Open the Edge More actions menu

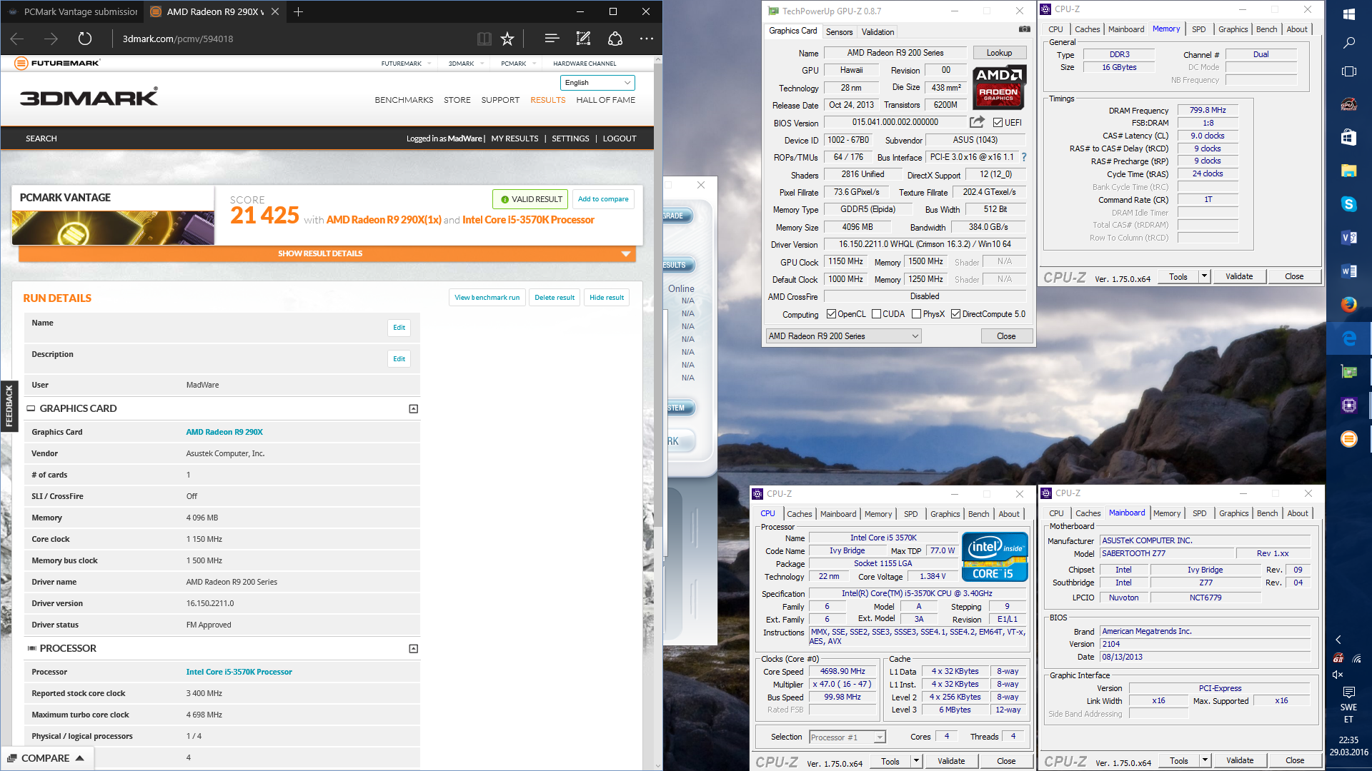click(x=647, y=39)
